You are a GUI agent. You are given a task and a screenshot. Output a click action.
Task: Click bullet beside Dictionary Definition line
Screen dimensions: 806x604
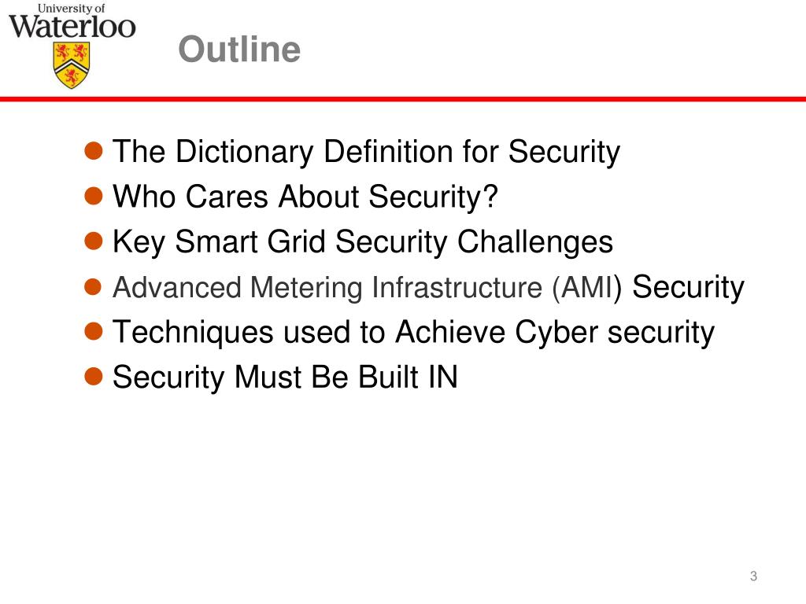(94, 150)
